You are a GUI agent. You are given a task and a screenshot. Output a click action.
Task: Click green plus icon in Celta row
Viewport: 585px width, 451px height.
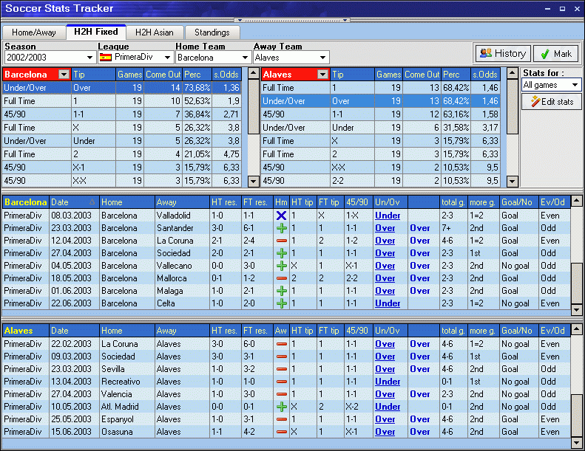click(x=281, y=303)
